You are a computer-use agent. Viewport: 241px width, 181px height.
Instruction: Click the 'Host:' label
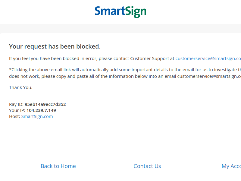tap(14, 116)
